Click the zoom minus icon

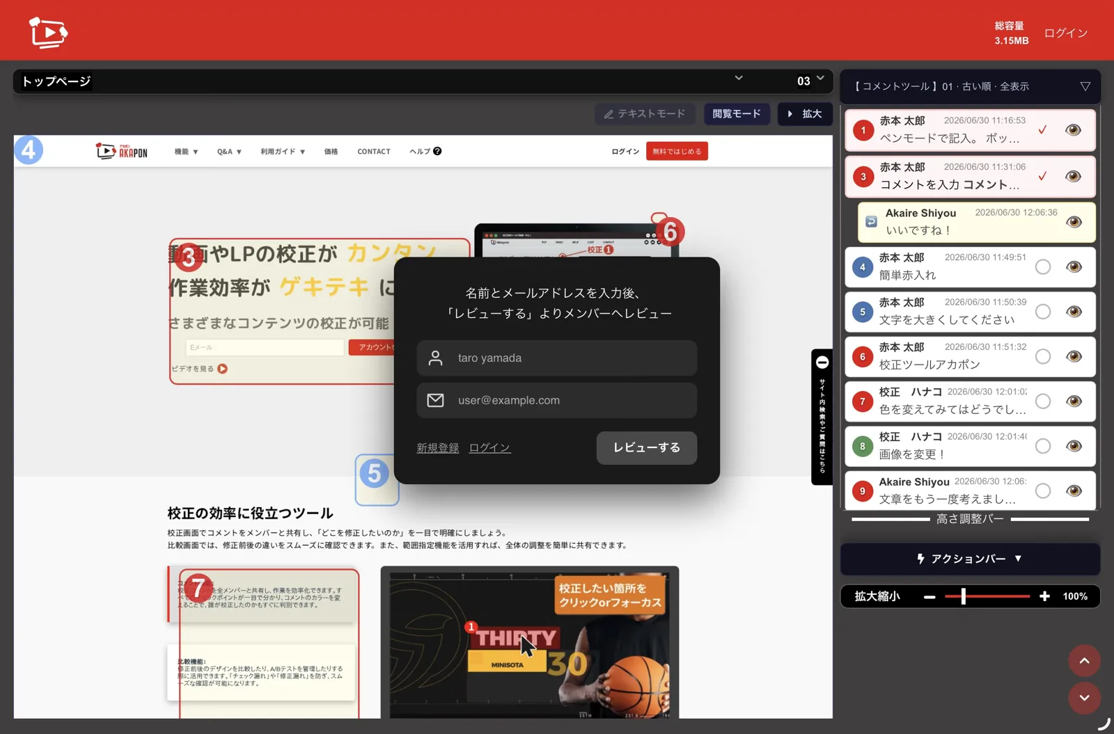tap(929, 597)
